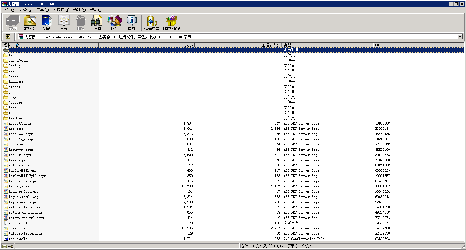Open the 工具 (Tools) menu
The width and height of the screenshot is (466, 250).
(42, 10)
